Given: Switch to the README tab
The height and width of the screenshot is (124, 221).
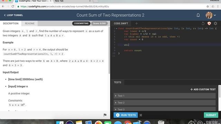Looking at the screenshot, I should click(x=30, y=23).
